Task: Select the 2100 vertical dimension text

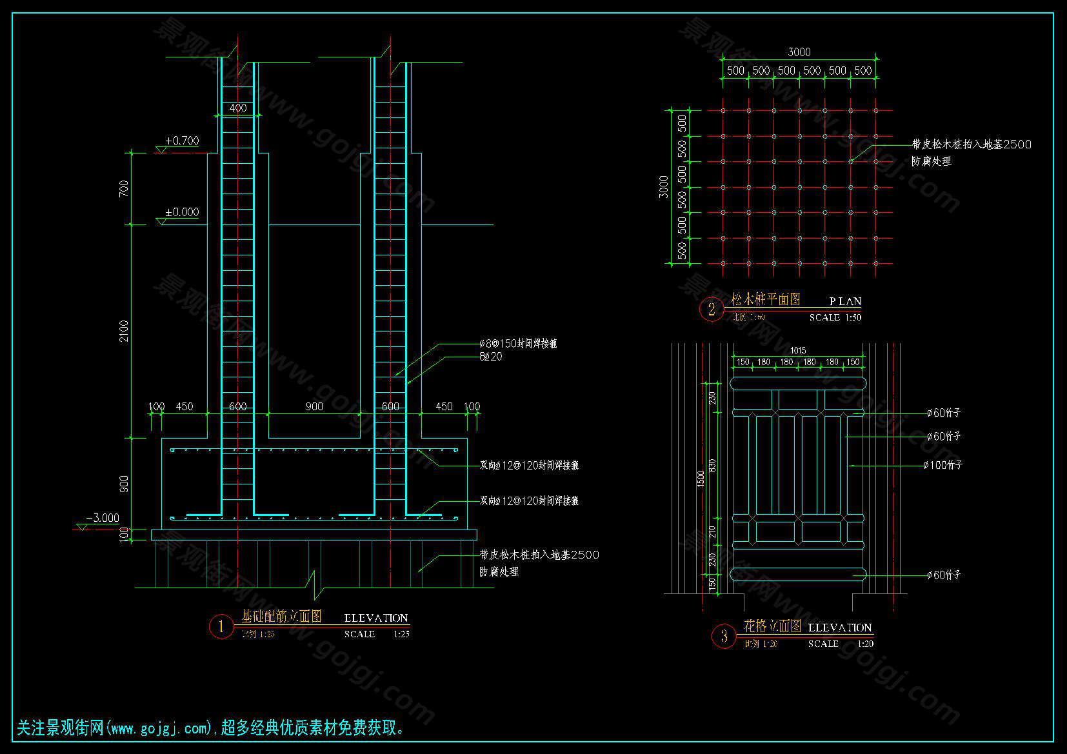Action: click(124, 331)
